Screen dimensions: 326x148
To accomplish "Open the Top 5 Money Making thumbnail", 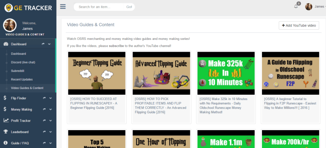I will coord(97,139).
